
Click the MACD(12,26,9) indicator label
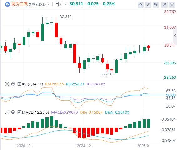pos(35,112)
